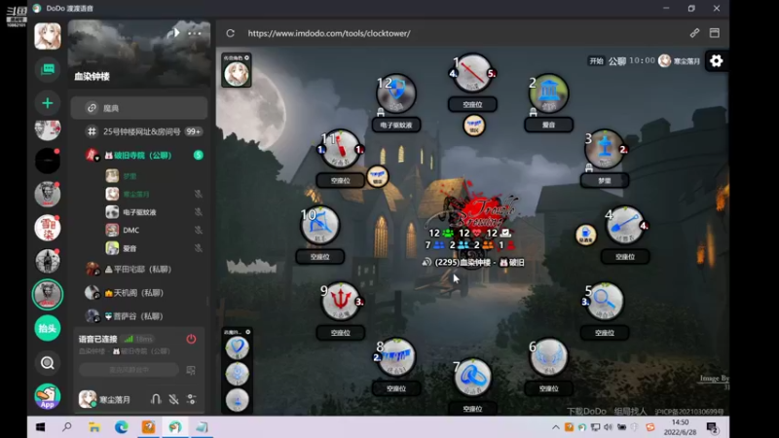The height and width of the screenshot is (438, 779).
Task: Open the 雪染 server icon
Action: point(48,228)
